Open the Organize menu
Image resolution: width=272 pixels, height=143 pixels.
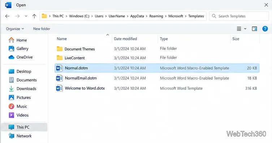coord(15,29)
